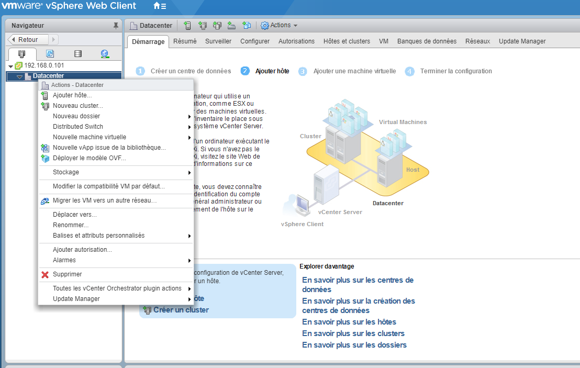580x368 pixels.
Task: Expand the Alarmes submenu
Action: (x=189, y=261)
